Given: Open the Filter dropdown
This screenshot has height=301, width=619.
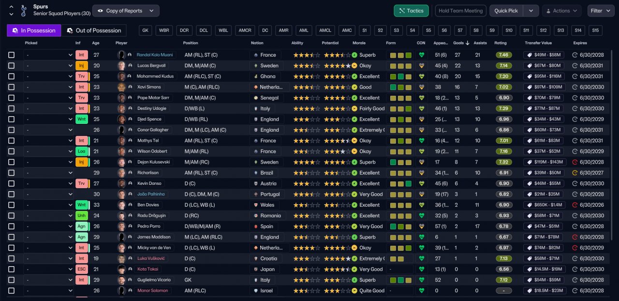Looking at the screenshot, I should tap(601, 11).
